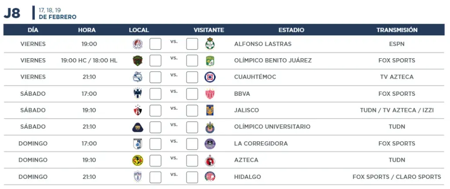The height and width of the screenshot is (189, 450).
Task: Click the Santos Laguna visitor crest
Action: 210,44
